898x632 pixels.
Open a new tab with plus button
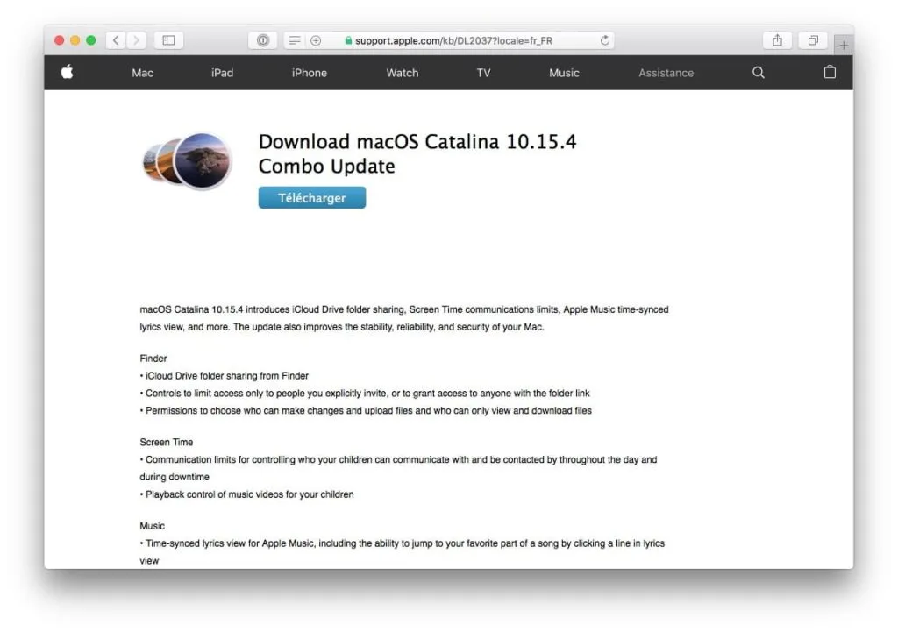click(844, 46)
